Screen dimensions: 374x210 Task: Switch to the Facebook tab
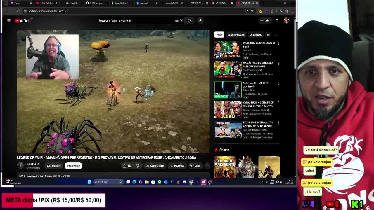point(147,3)
